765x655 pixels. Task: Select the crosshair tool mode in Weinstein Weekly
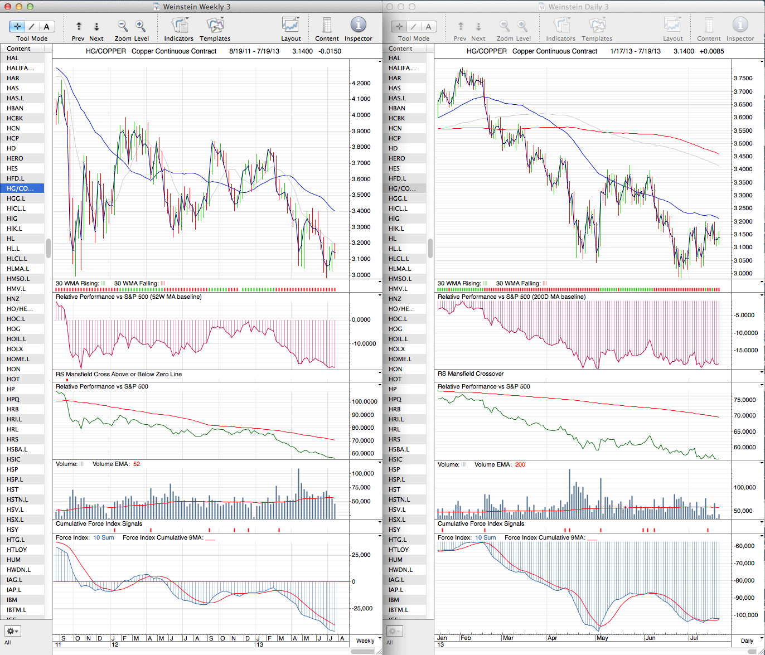(17, 26)
